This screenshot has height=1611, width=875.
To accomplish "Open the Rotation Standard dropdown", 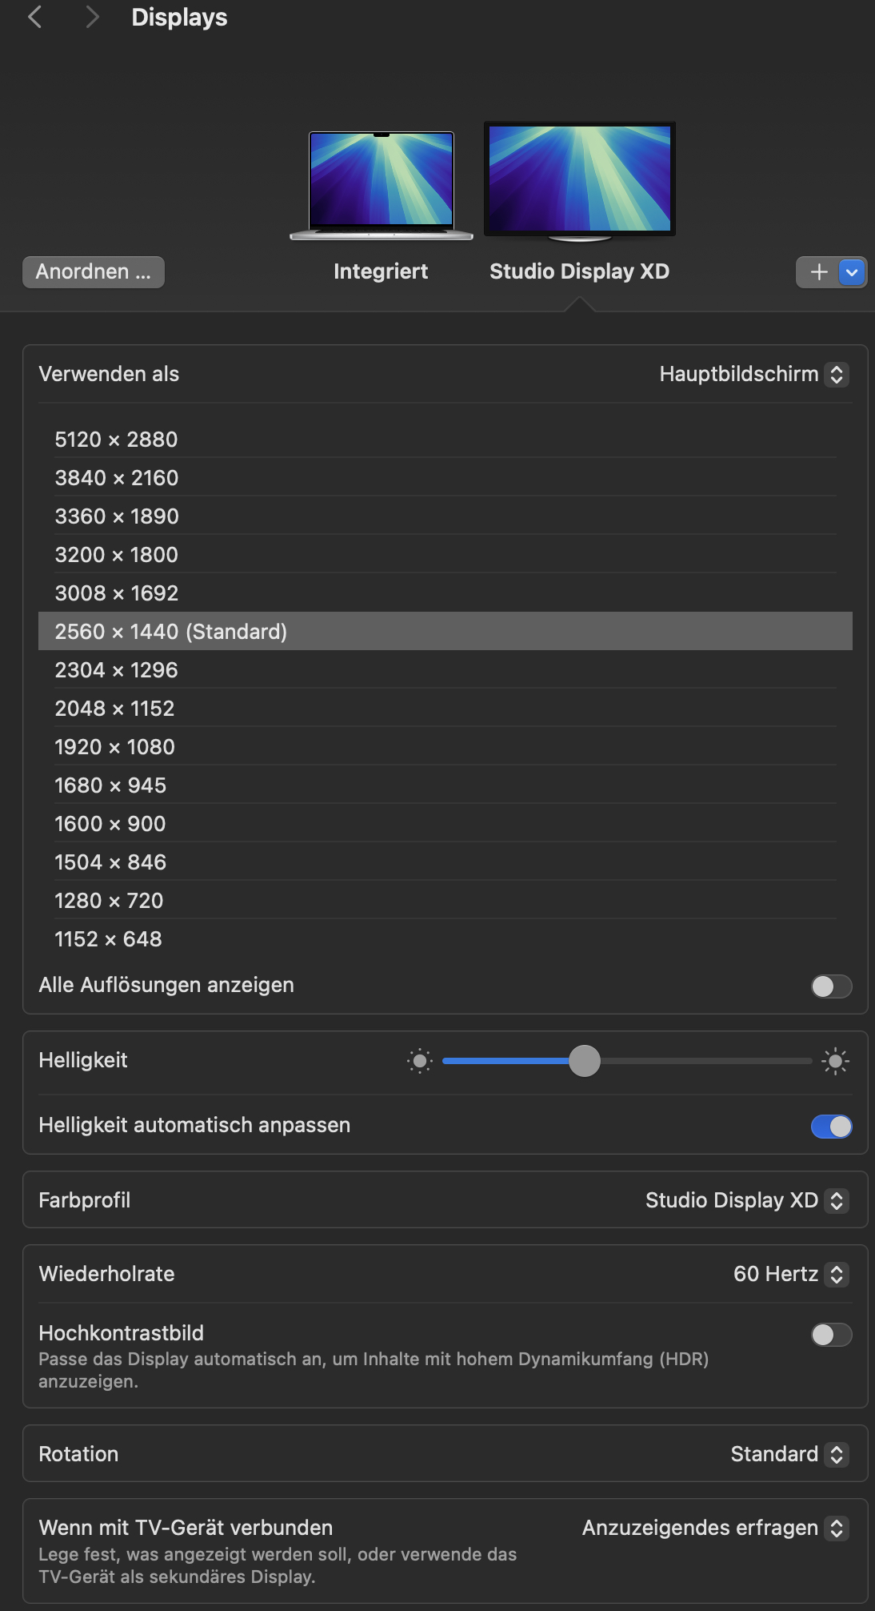I will (788, 1454).
